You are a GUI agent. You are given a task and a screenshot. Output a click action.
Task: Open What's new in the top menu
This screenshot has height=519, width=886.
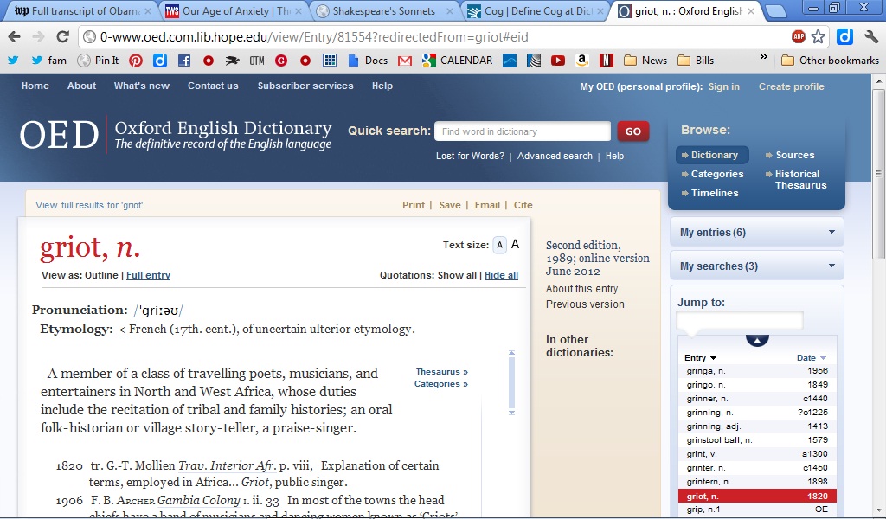[x=141, y=86]
